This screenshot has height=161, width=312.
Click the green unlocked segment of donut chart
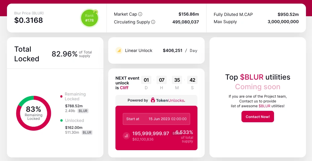coord(25,100)
